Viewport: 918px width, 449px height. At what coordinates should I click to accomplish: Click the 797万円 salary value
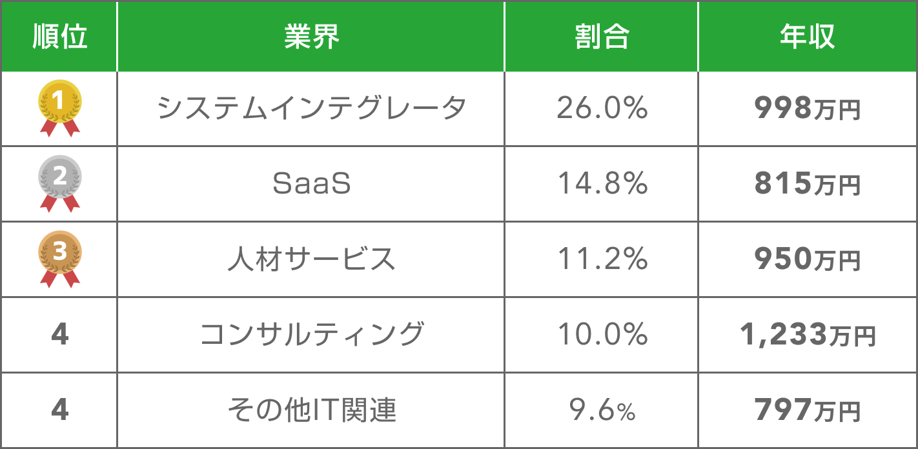(x=807, y=410)
